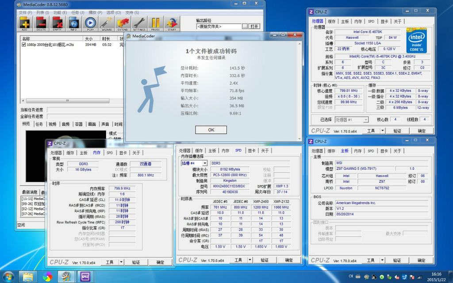The width and height of the screenshot is (453, 283).
Task: Click the ... browse button for output path
Action: 245,27
